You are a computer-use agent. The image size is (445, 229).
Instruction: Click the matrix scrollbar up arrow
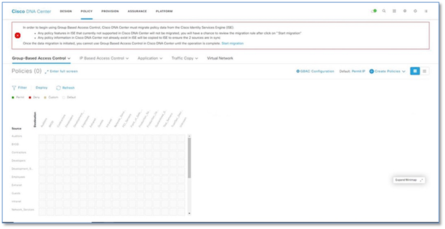(x=189, y=136)
